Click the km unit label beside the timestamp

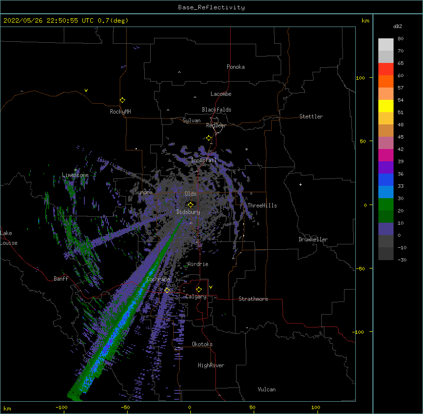coord(366,21)
